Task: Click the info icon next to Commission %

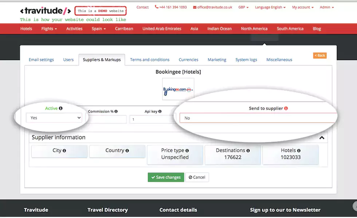Action: 116,112
